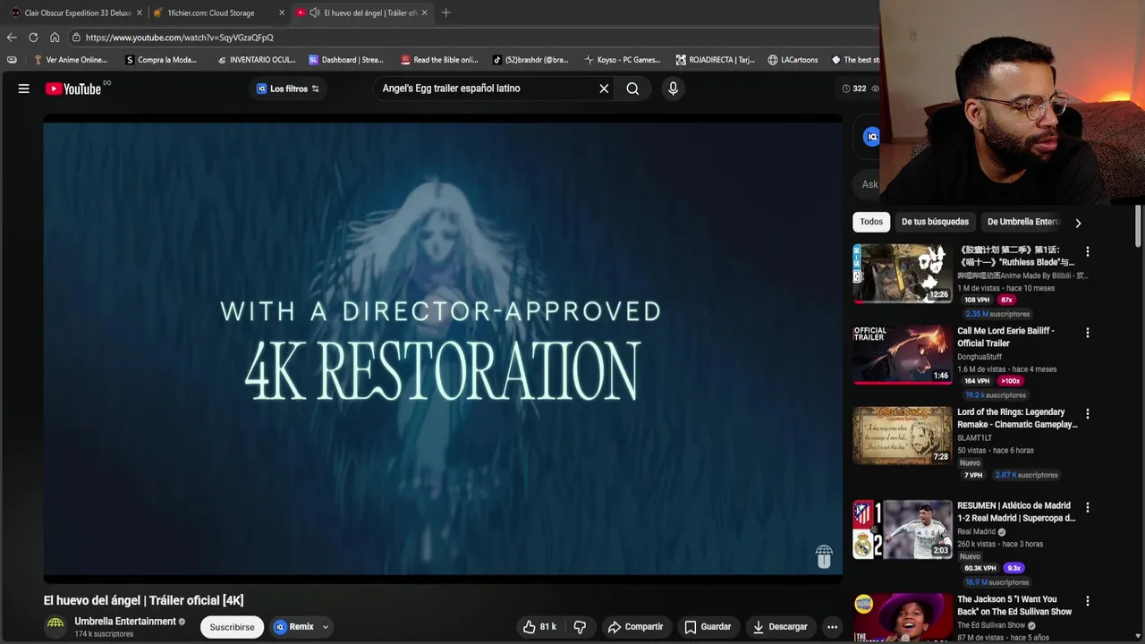The width and height of the screenshot is (1145, 644).
Task: Open Read the Bible online bookmark
Action: tap(439, 60)
